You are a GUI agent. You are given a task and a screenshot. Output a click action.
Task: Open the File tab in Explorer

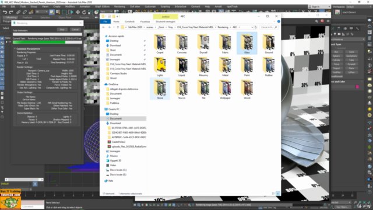tap(105, 22)
